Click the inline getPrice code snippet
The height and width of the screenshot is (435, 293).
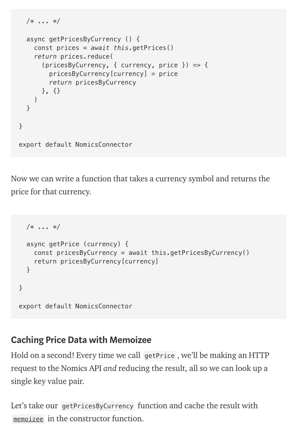coord(160,356)
